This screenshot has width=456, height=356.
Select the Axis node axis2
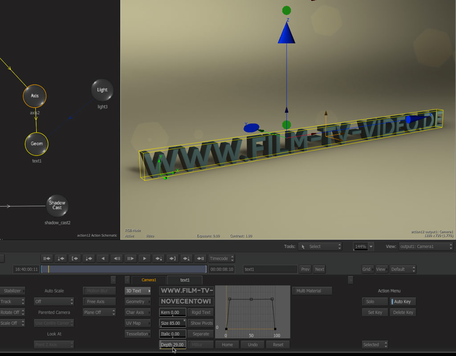(35, 96)
